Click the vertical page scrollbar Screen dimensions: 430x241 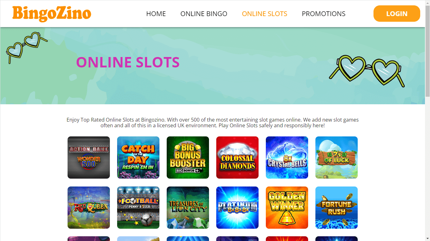point(427,50)
